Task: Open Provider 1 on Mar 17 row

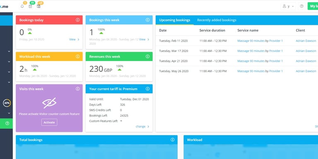Action: pos(276,51)
